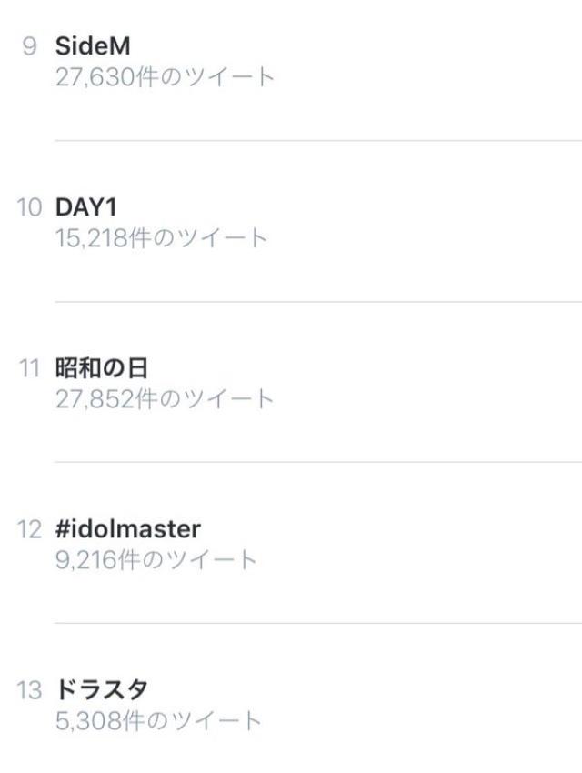582x773 pixels.
Task: Tap the ドラスタ trending topic
Action: [102, 690]
